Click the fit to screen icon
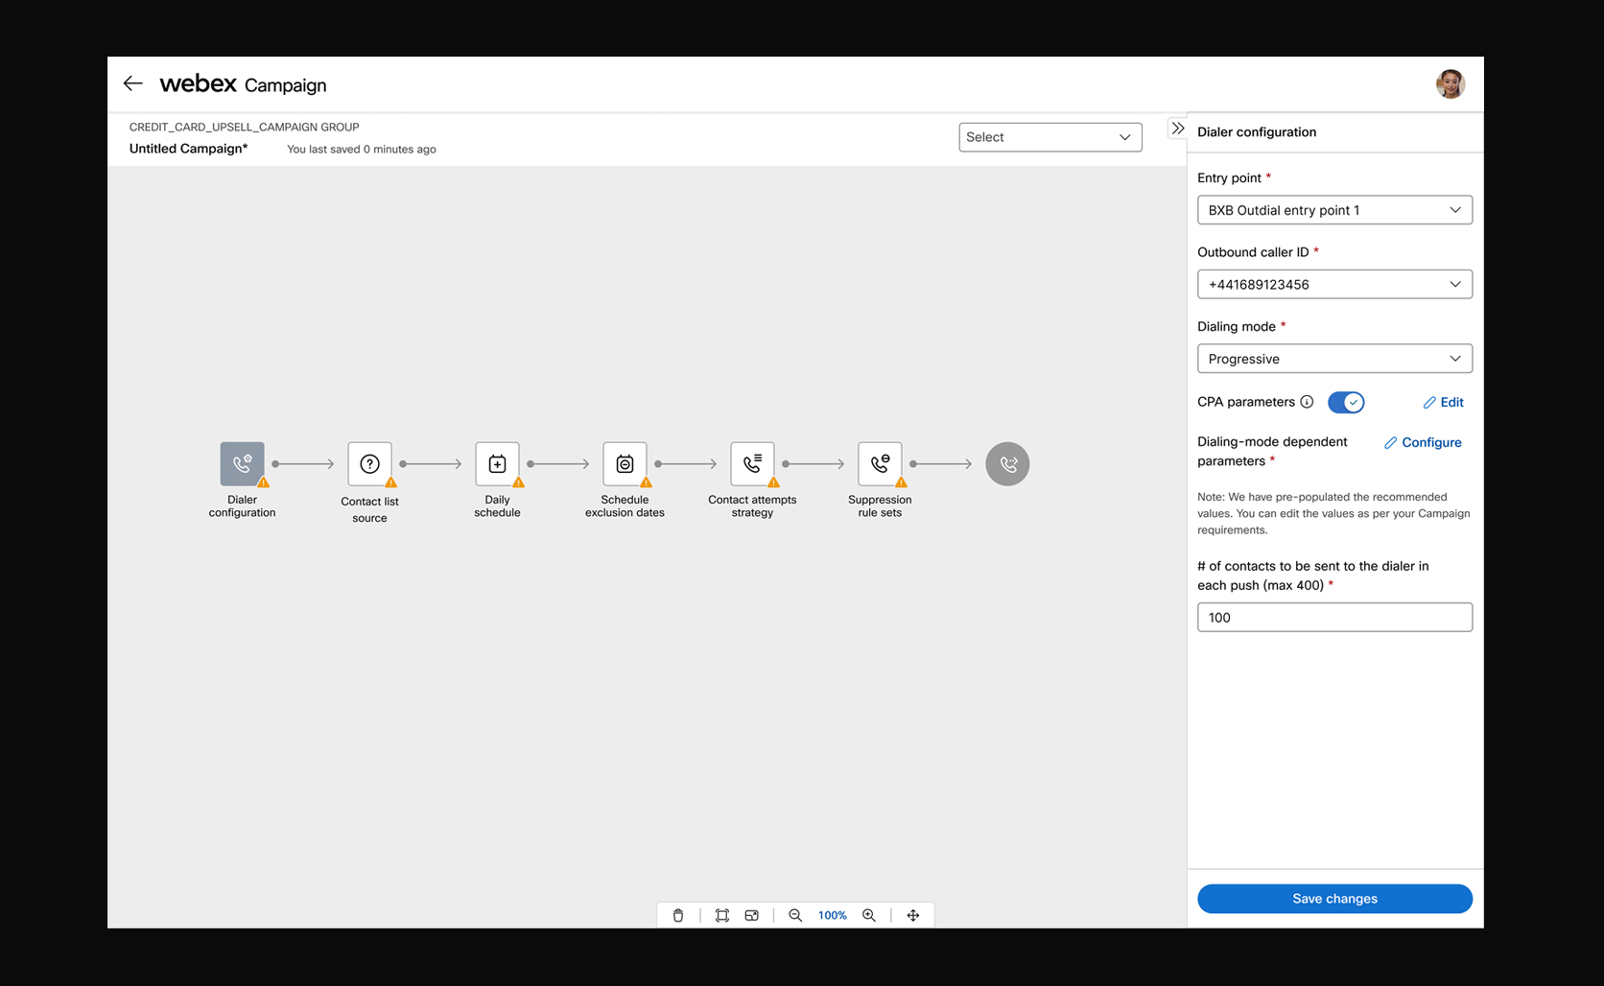 [722, 915]
